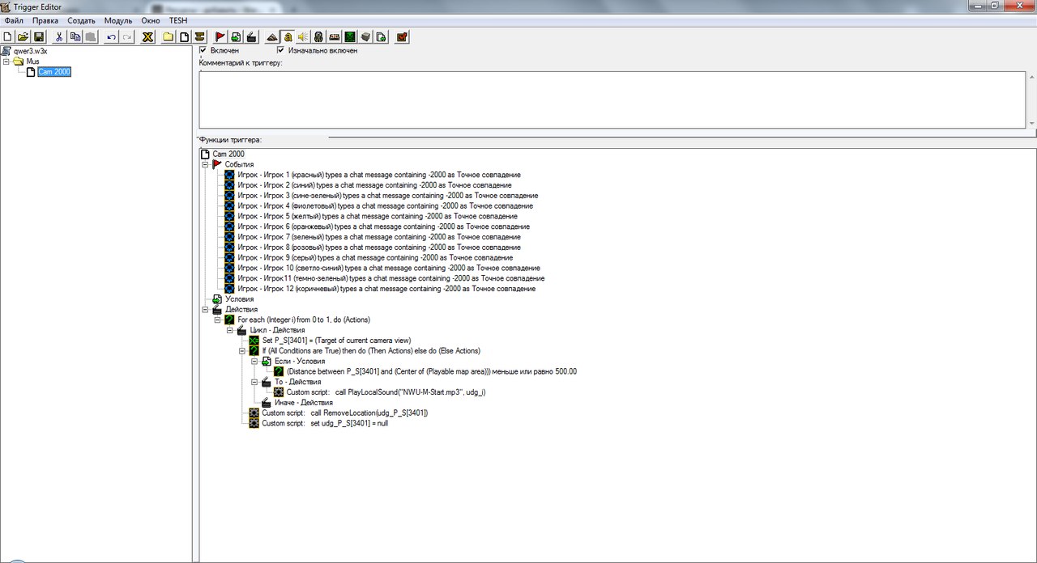Add a new category with the folder icon

pyautogui.click(x=169, y=36)
